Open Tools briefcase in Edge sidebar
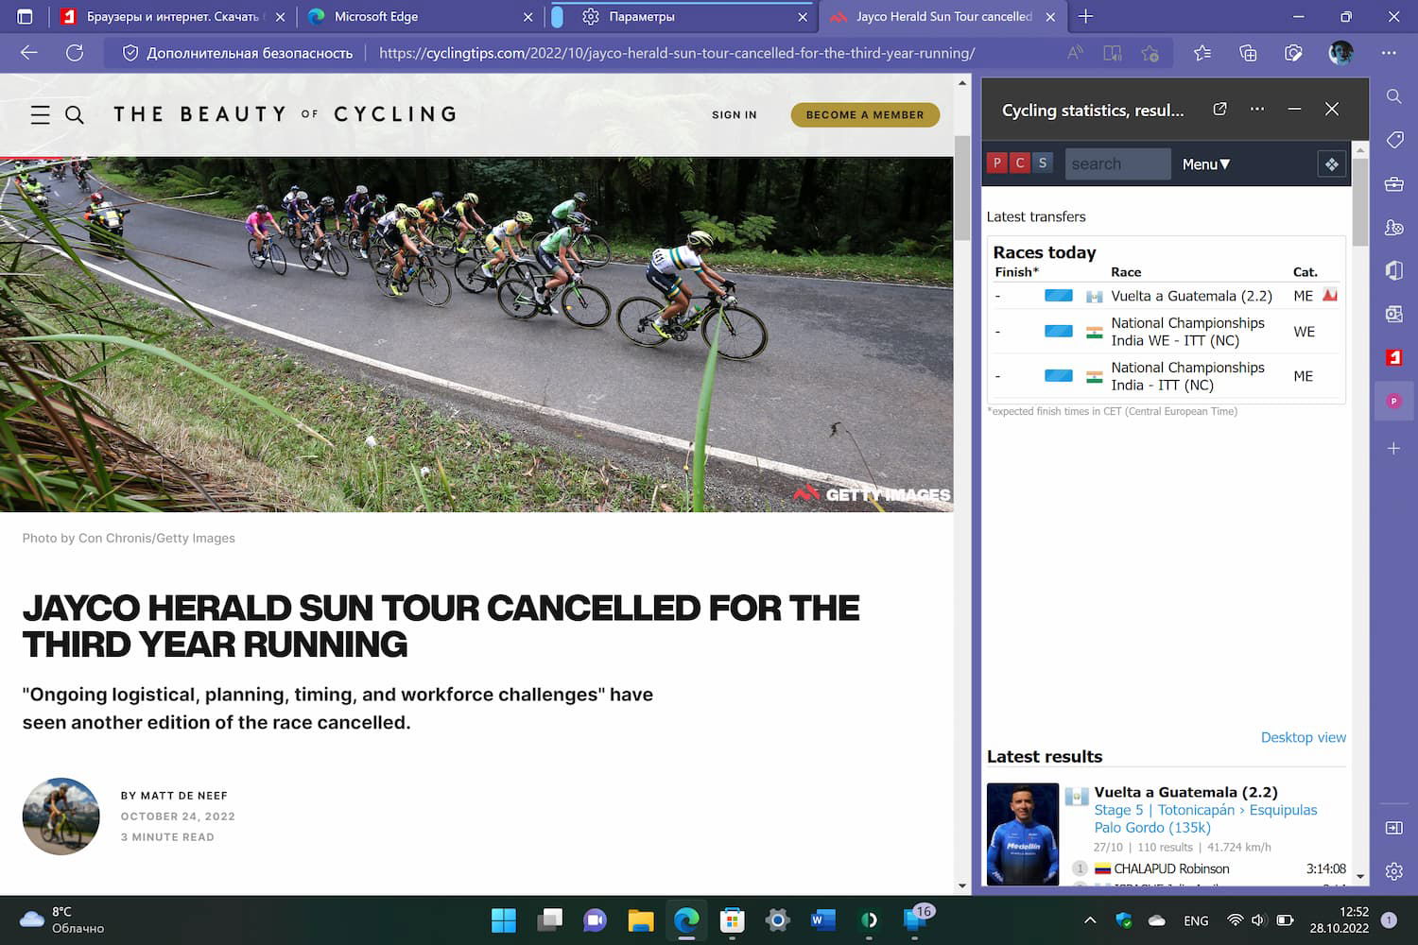The width and height of the screenshot is (1418, 945). tap(1393, 183)
